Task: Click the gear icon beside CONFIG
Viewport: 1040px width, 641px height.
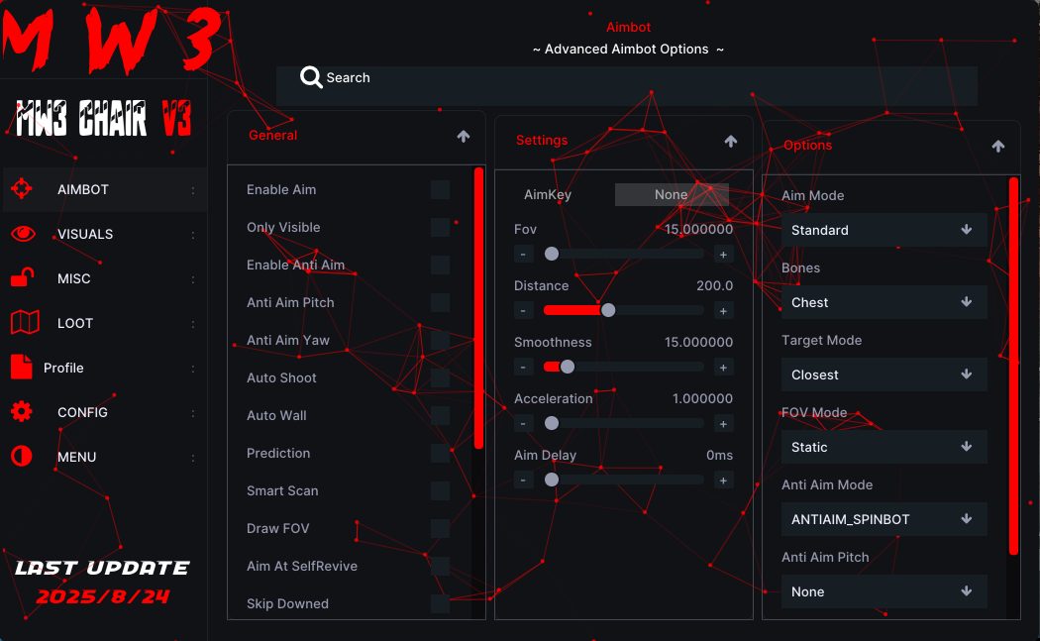Action: point(22,412)
